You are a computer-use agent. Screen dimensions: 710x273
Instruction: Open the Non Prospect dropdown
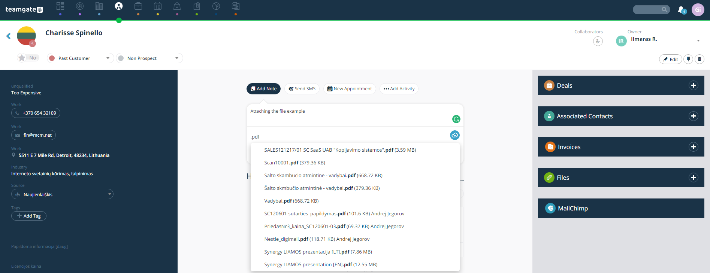pos(149,58)
